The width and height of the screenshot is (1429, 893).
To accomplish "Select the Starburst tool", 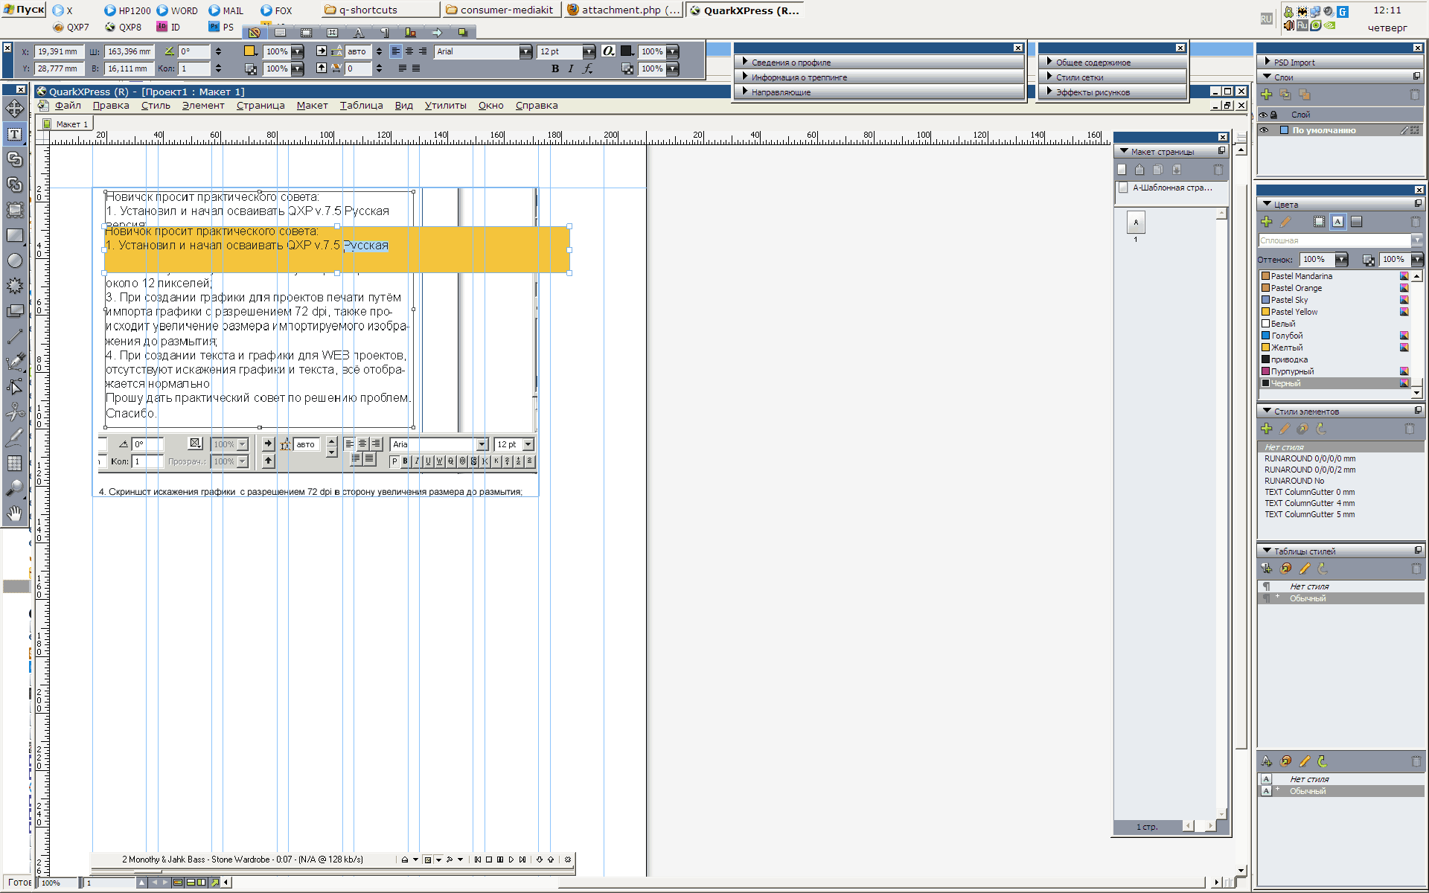I will (x=14, y=286).
